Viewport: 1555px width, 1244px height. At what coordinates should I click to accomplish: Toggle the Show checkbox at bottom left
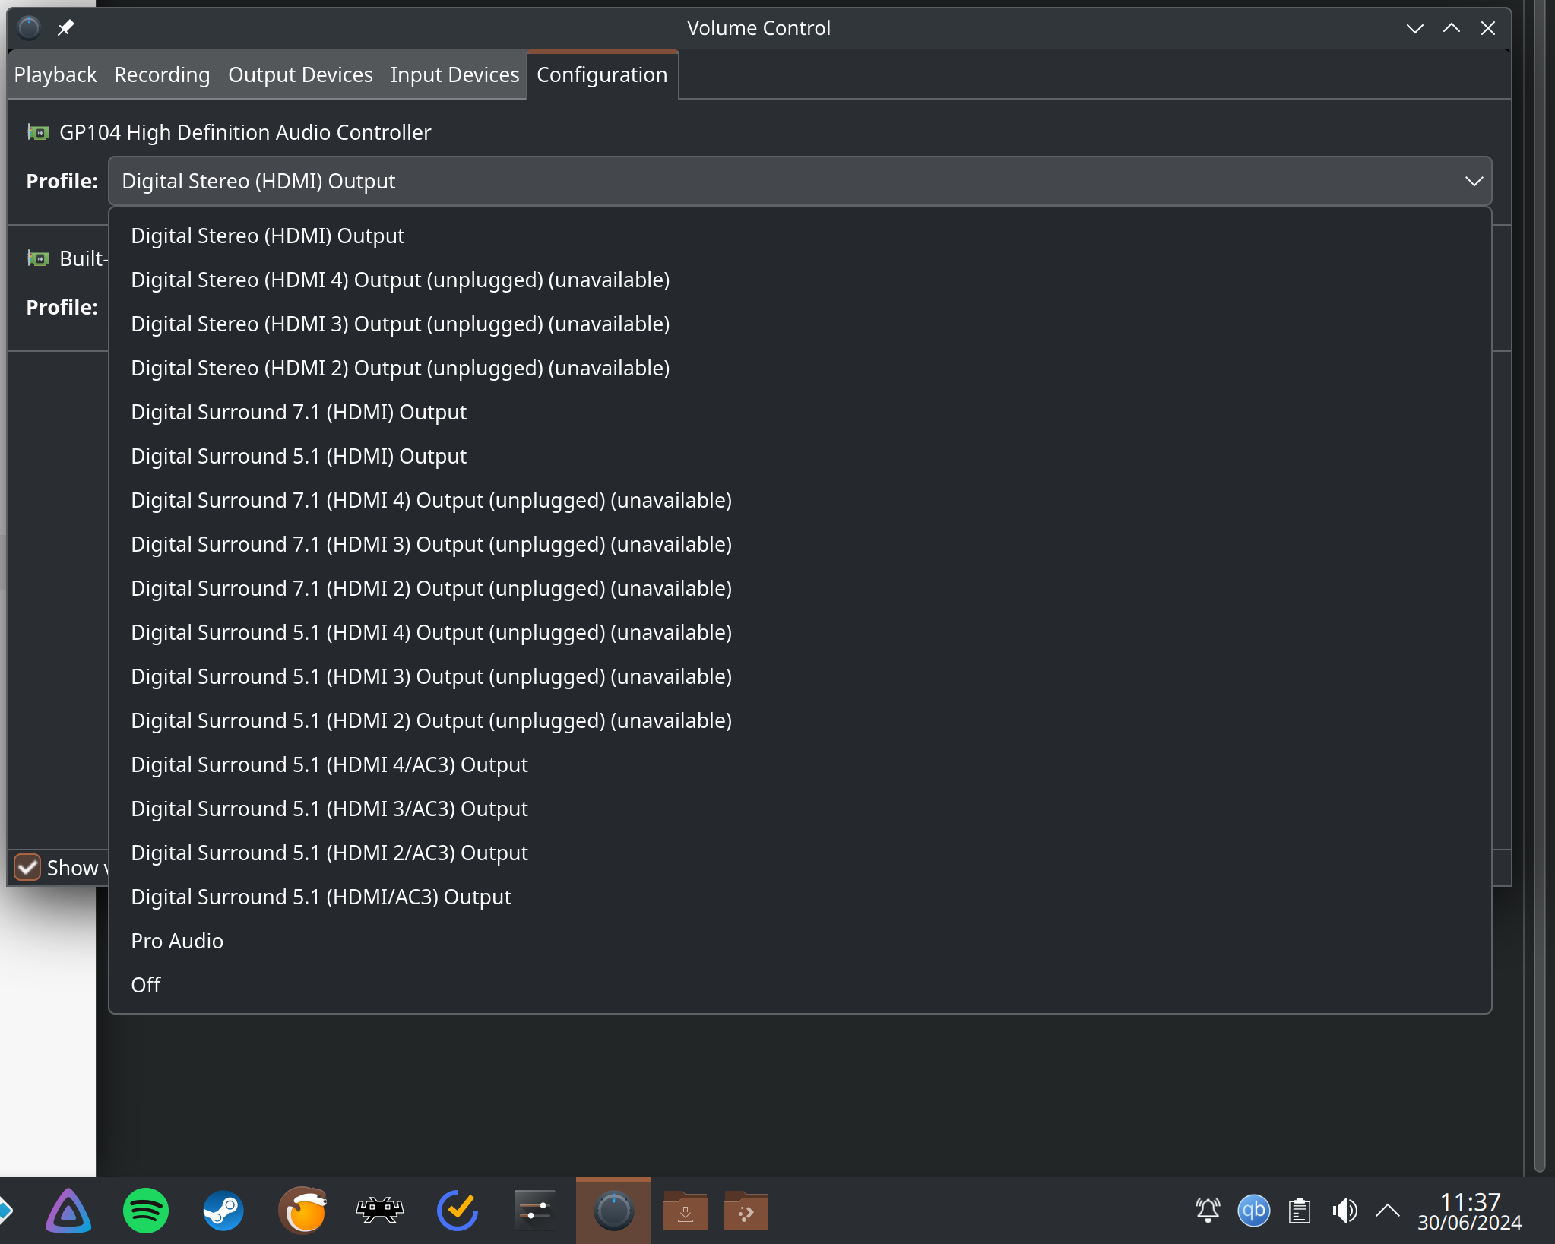(28, 867)
